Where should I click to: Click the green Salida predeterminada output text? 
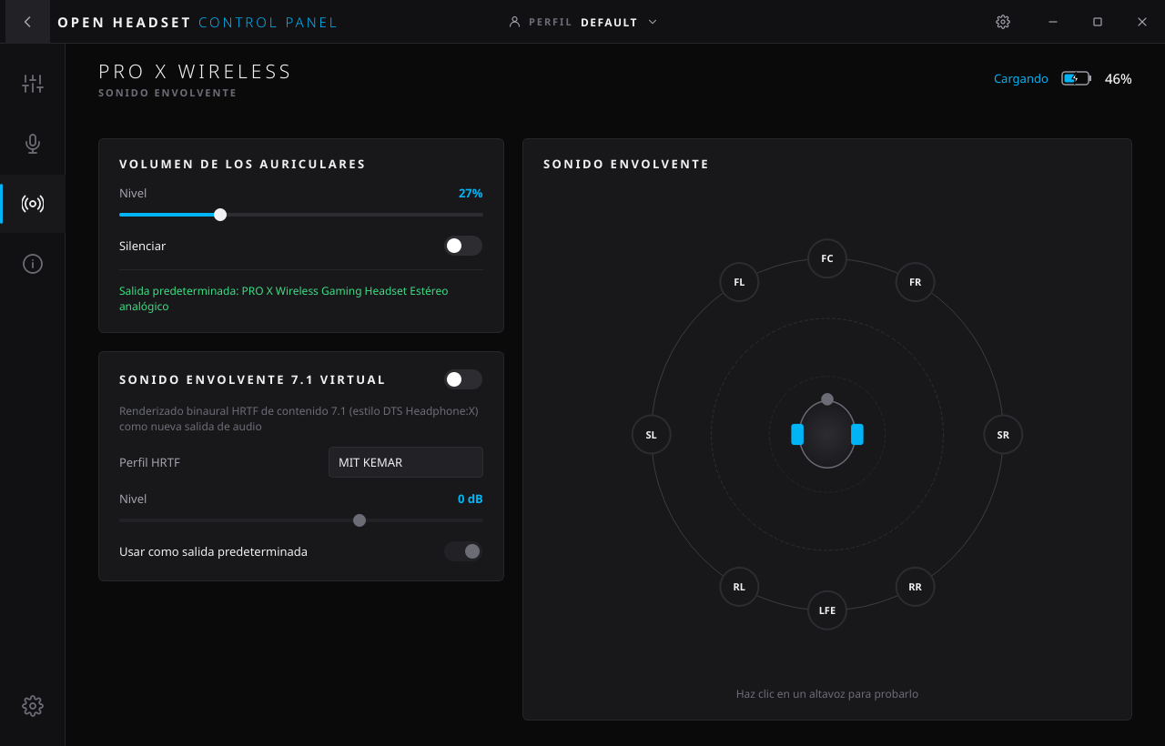[284, 298]
